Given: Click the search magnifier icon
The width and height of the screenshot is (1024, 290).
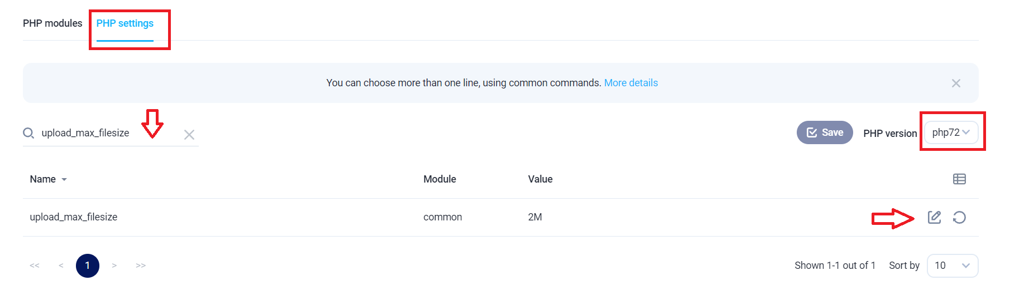Looking at the screenshot, I should 28,133.
